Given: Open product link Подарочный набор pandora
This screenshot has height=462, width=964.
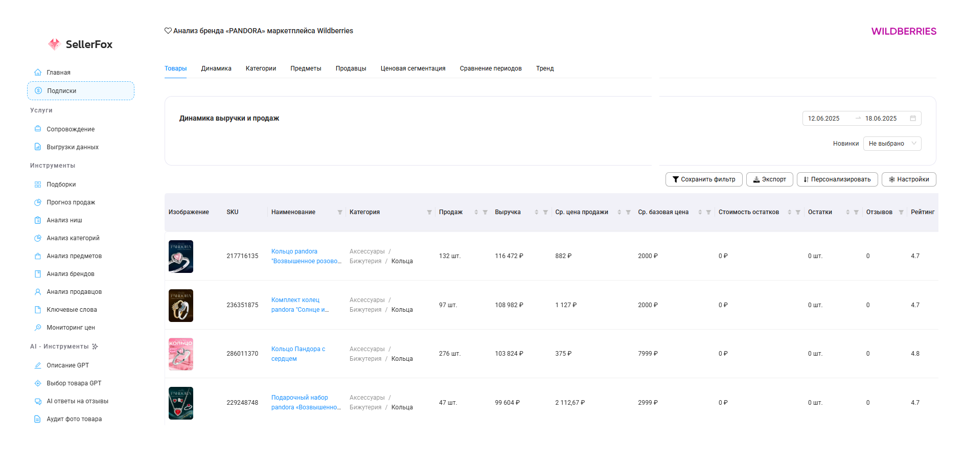Looking at the screenshot, I should pyautogui.click(x=306, y=402).
